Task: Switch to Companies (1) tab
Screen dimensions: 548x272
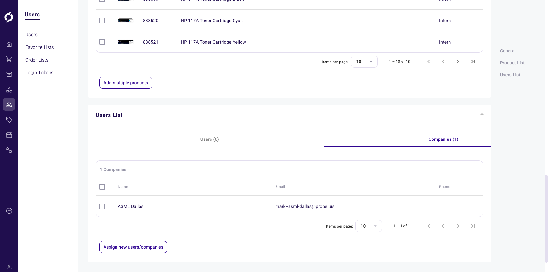Action: coord(443,139)
